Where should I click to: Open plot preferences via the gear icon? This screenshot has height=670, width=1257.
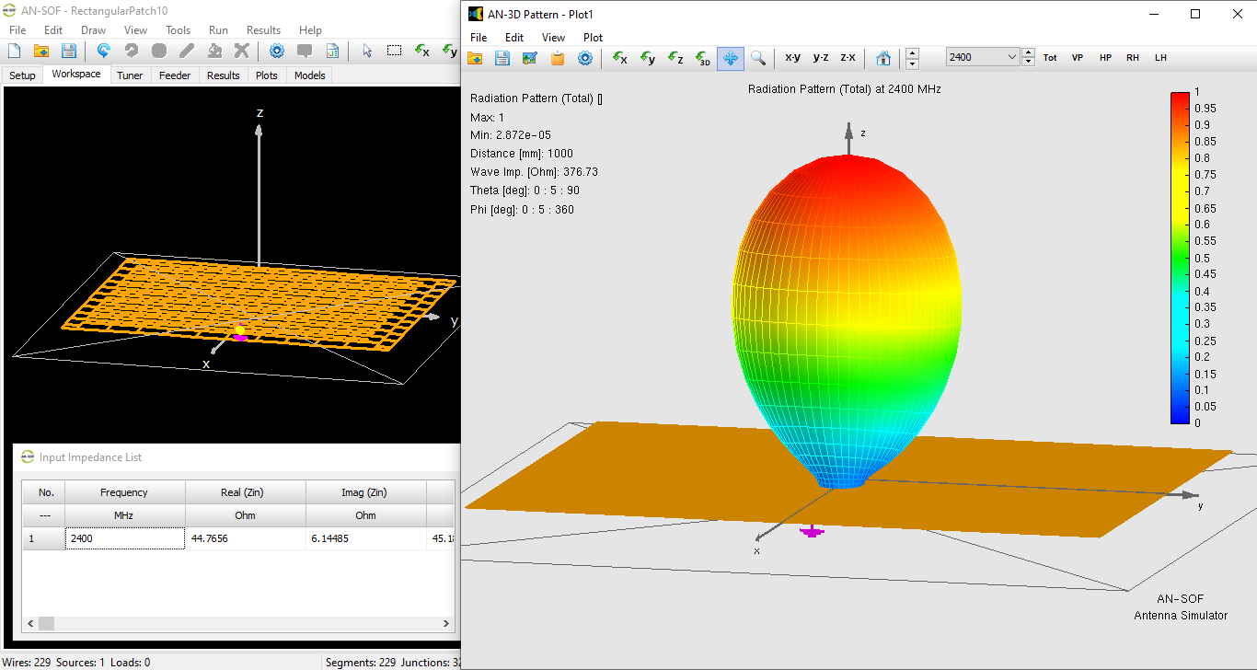click(x=584, y=58)
